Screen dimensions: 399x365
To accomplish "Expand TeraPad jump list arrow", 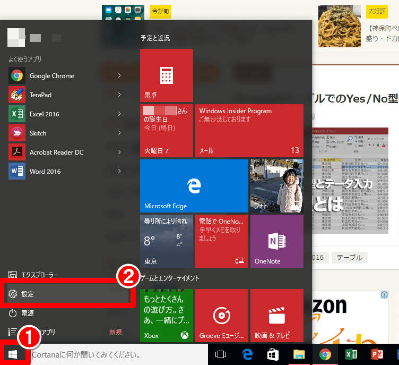I will tap(119, 95).
